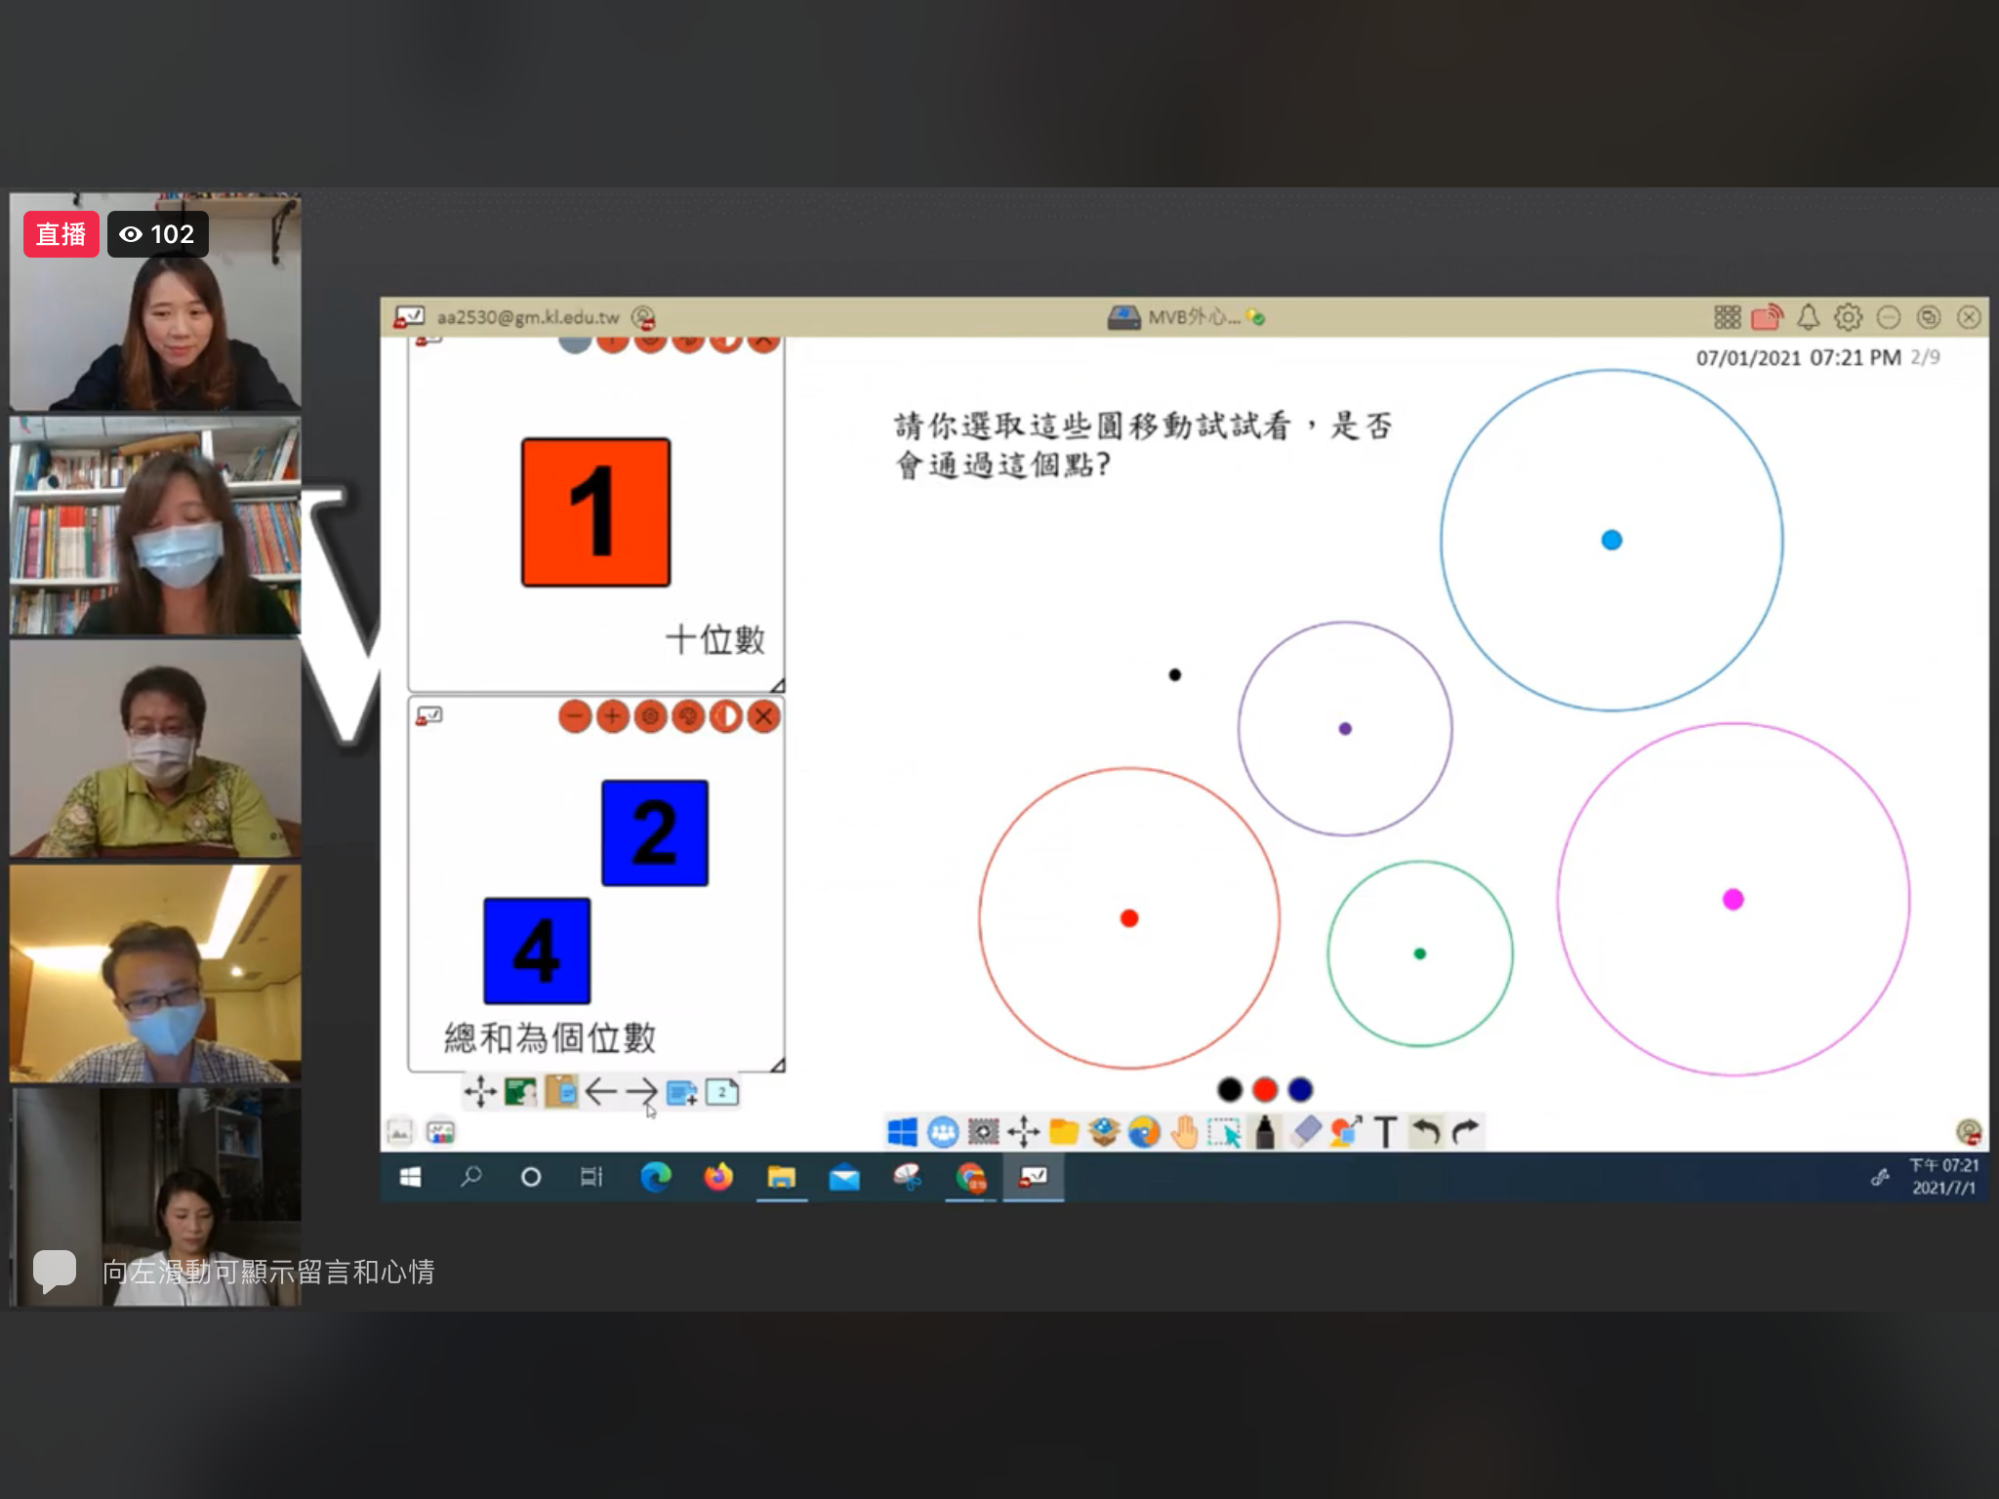Image resolution: width=1999 pixels, height=1499 pixels.
Task: Add a new page
Action: (x=681, y=1092)
